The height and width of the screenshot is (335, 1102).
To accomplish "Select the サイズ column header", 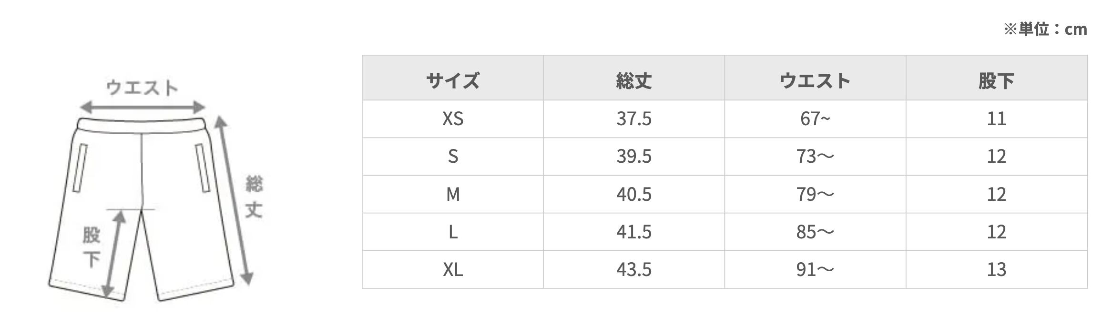I will click(x=453, y=80).
